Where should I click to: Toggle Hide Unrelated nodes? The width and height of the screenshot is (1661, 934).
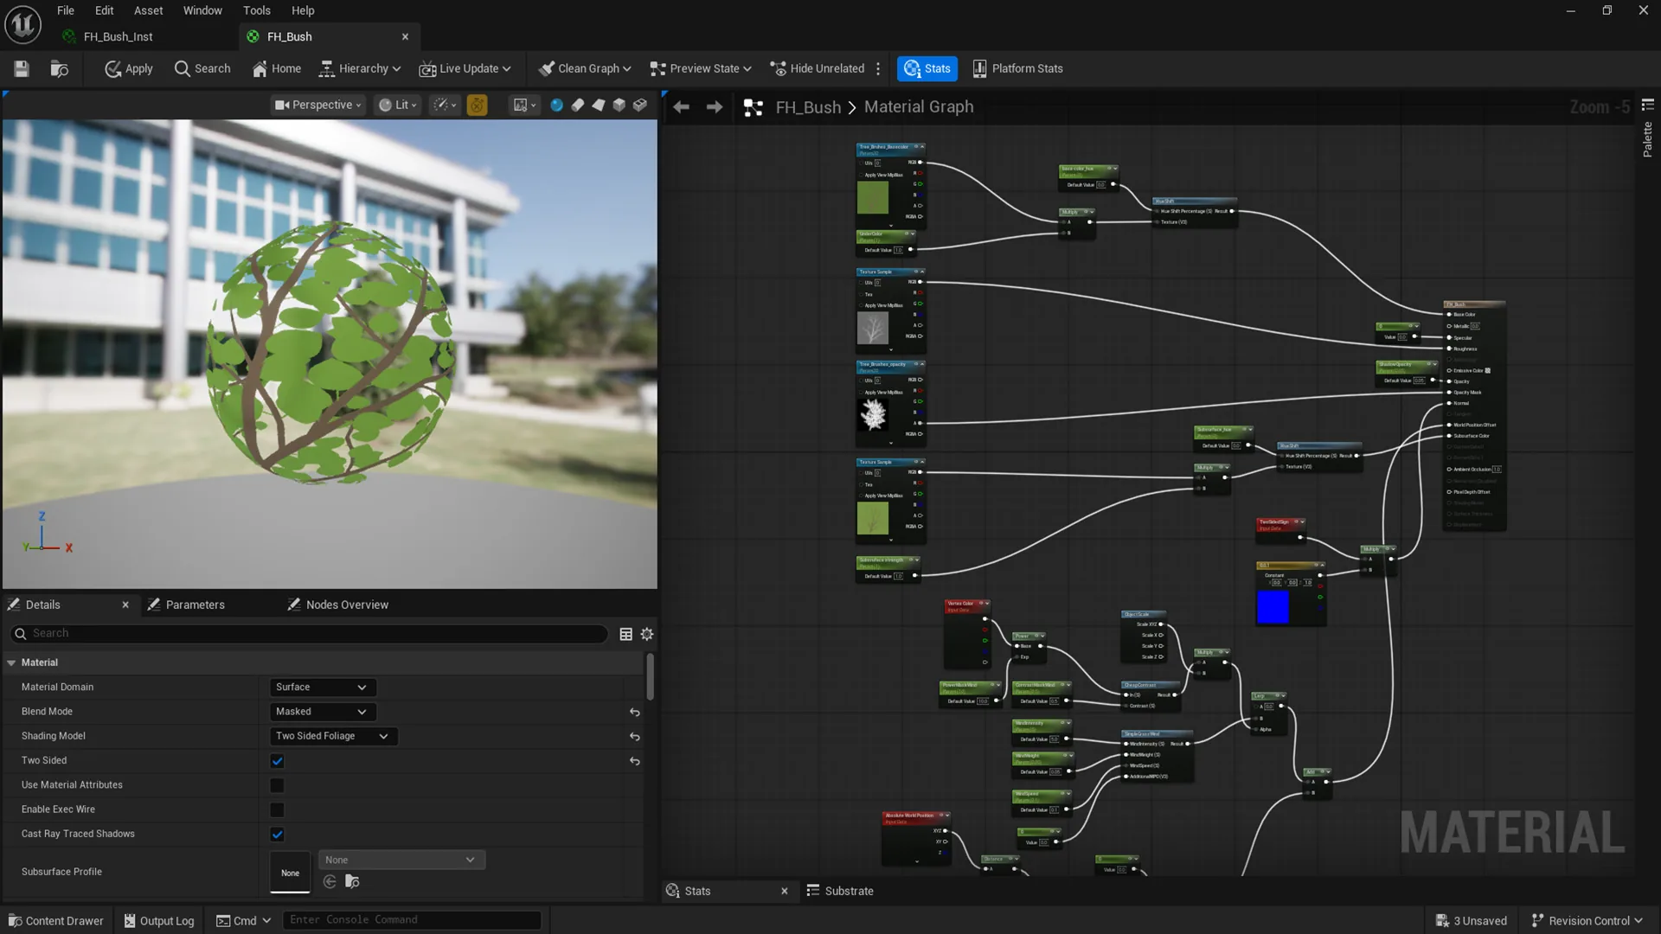[818, 69]
